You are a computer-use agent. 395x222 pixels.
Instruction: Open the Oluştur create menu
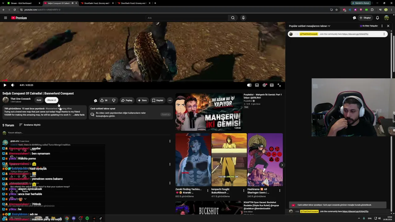(365, 18)
